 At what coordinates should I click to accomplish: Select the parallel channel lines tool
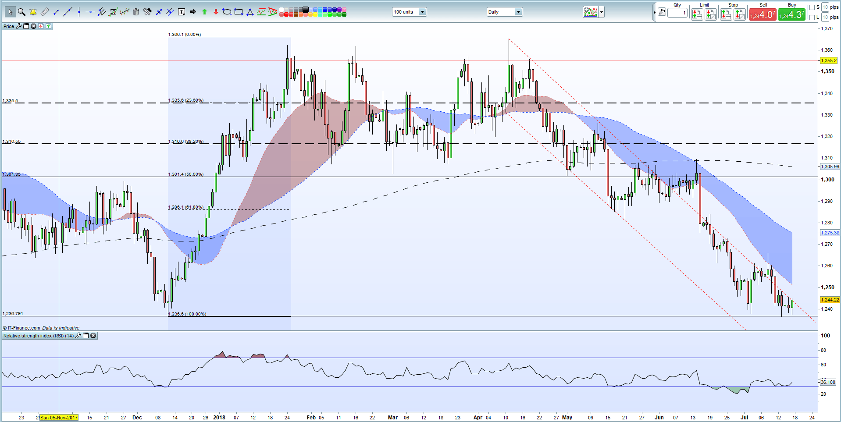point(102,12)
